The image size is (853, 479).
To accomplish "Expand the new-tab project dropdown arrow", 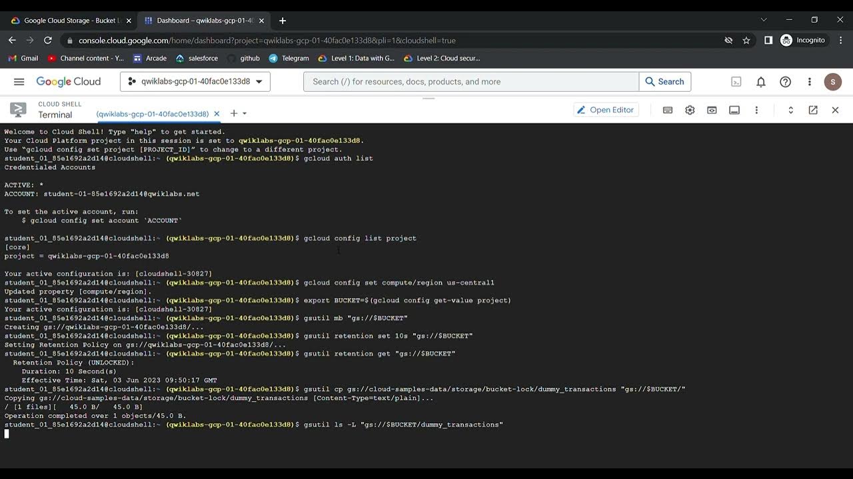I will 245,114.
